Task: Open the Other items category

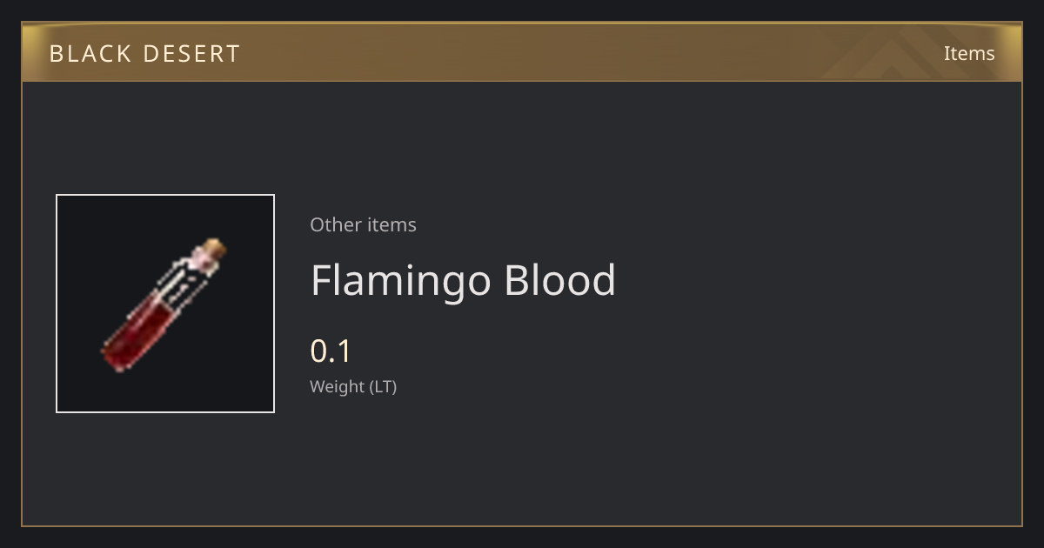Action: 363,224
